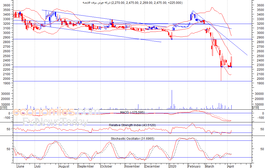The width and height of the screenshot is (265, 168).
Task: Select the Relative Strength Index label
Action: click(132, 125)
